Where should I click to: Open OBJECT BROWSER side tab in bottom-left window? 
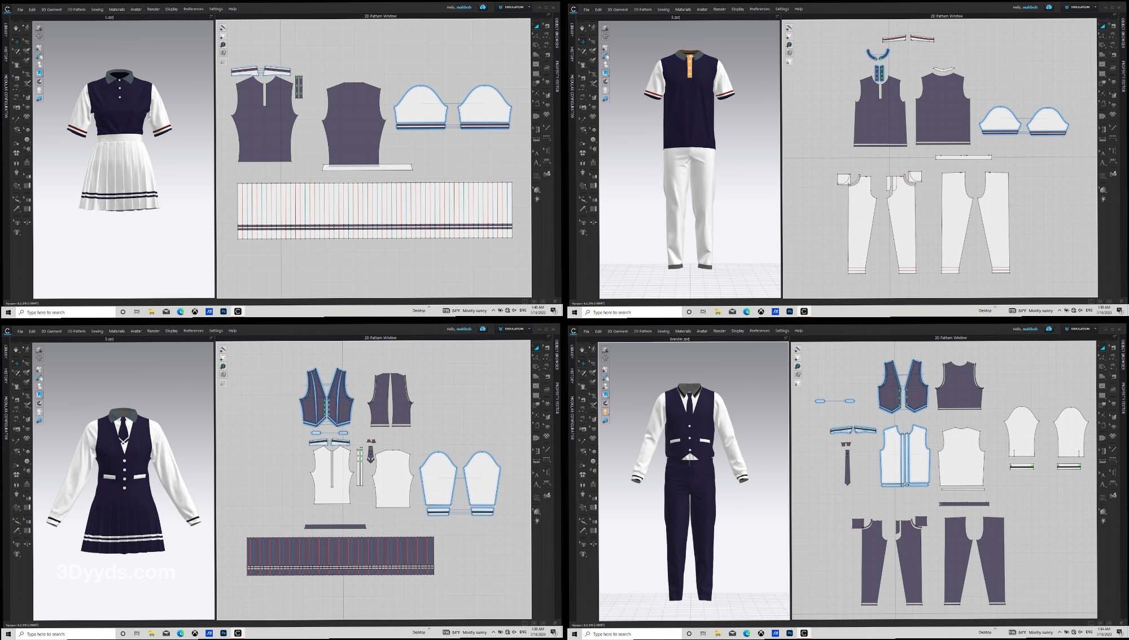coord(557,354)
